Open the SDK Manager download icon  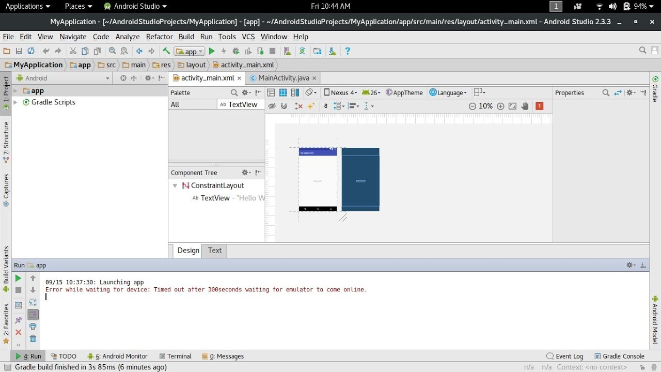[332, 51]
